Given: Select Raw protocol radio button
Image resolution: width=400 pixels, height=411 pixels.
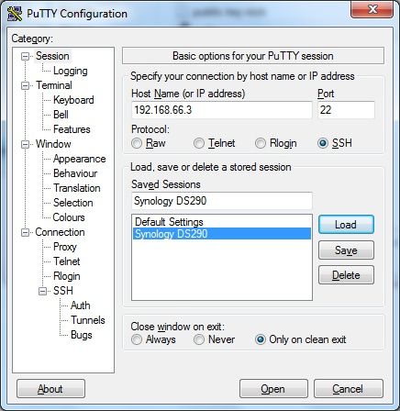Looking at the screenshot, I should click(137, 143).
